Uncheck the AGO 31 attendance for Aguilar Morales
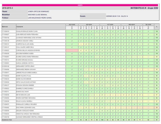The image size is (161, 124). 72,31
